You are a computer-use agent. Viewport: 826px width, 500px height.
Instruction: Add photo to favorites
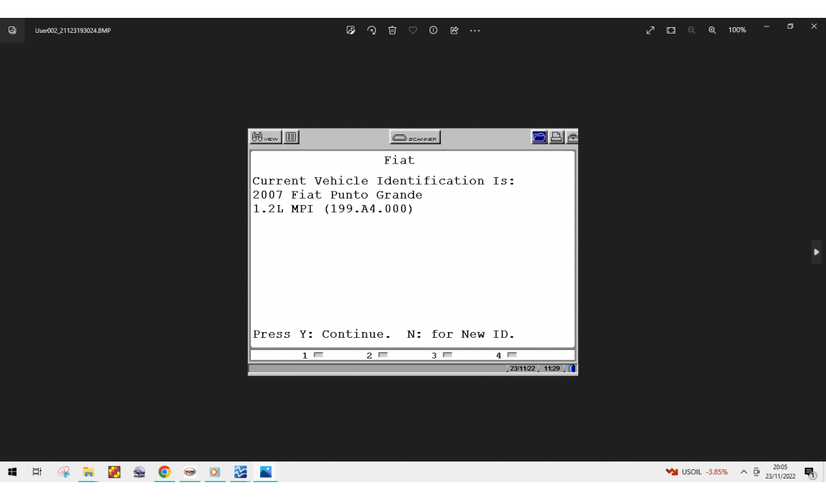tap(413, 30)
